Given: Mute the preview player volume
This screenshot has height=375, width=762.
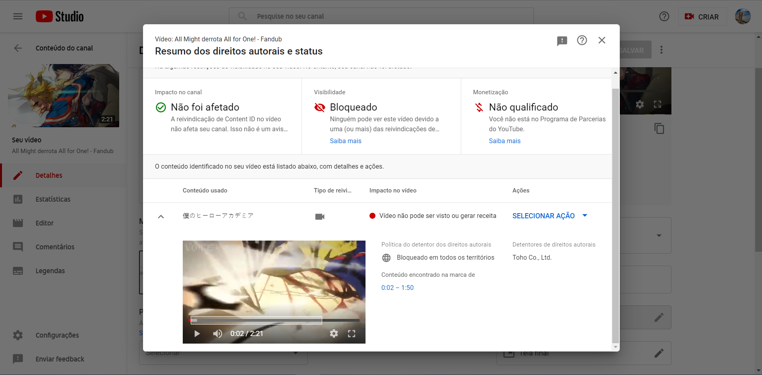Looking at the screenshot, I should 217,334.
